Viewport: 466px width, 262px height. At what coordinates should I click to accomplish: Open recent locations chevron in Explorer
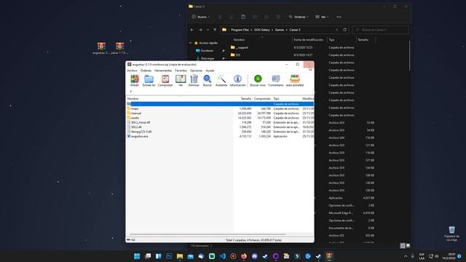click(208, 30)
